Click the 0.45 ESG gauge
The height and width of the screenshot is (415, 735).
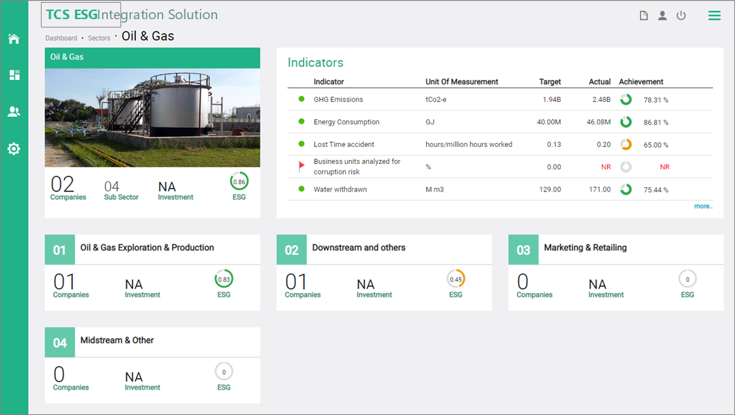(456, 279)
